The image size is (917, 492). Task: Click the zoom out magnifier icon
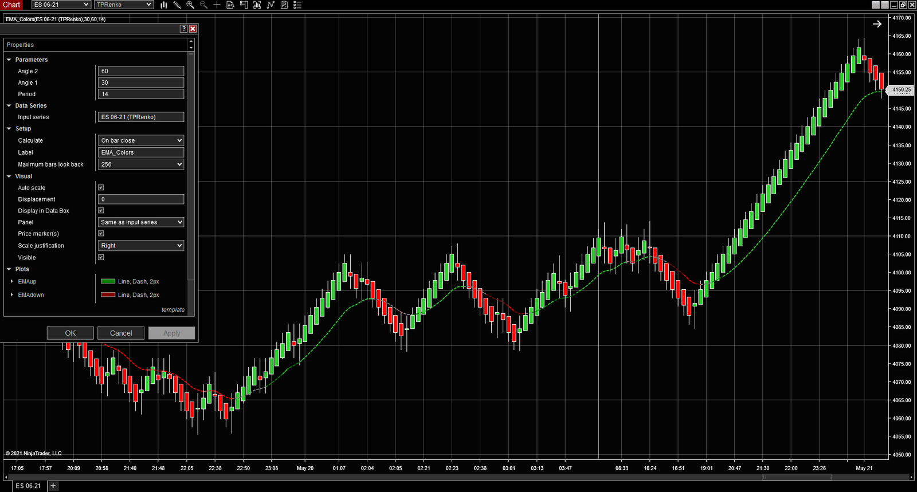(x=203, y=5)
